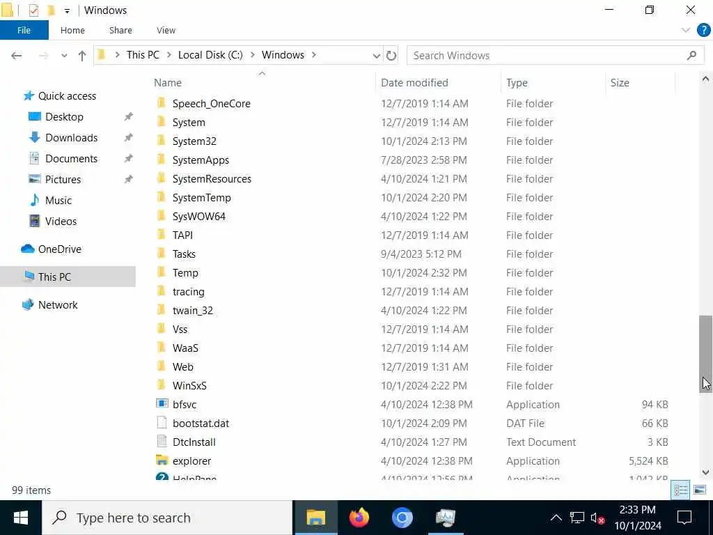The image size is (713, 535).
Task: Click the pin icon beside Downloads
Action: pyautogui.click(x=129, y=138)
